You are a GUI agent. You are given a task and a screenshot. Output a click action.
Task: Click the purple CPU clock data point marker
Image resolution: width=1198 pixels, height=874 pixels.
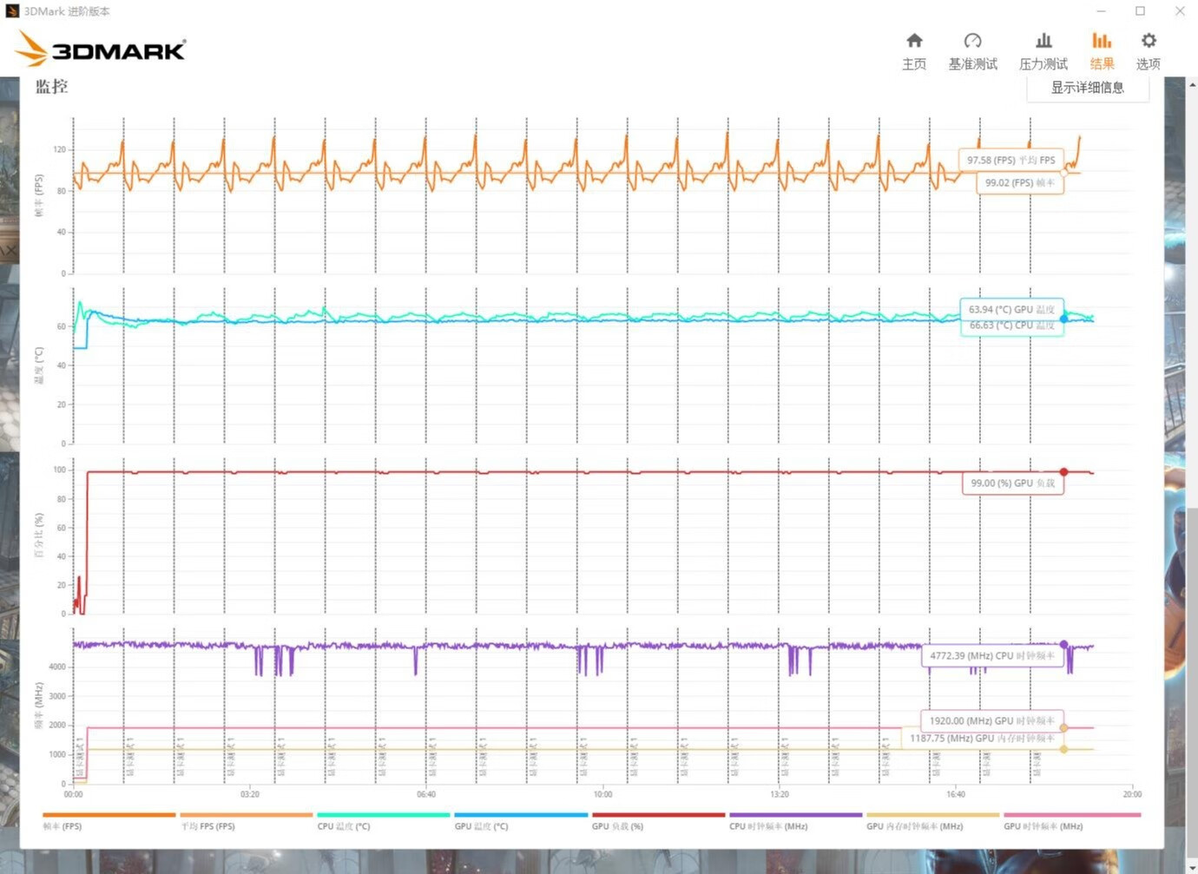point(1063,645)
